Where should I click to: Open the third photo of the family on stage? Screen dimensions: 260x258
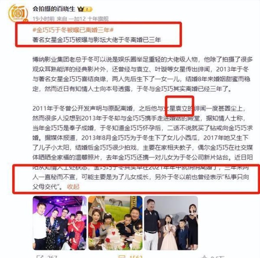point(171,223)
